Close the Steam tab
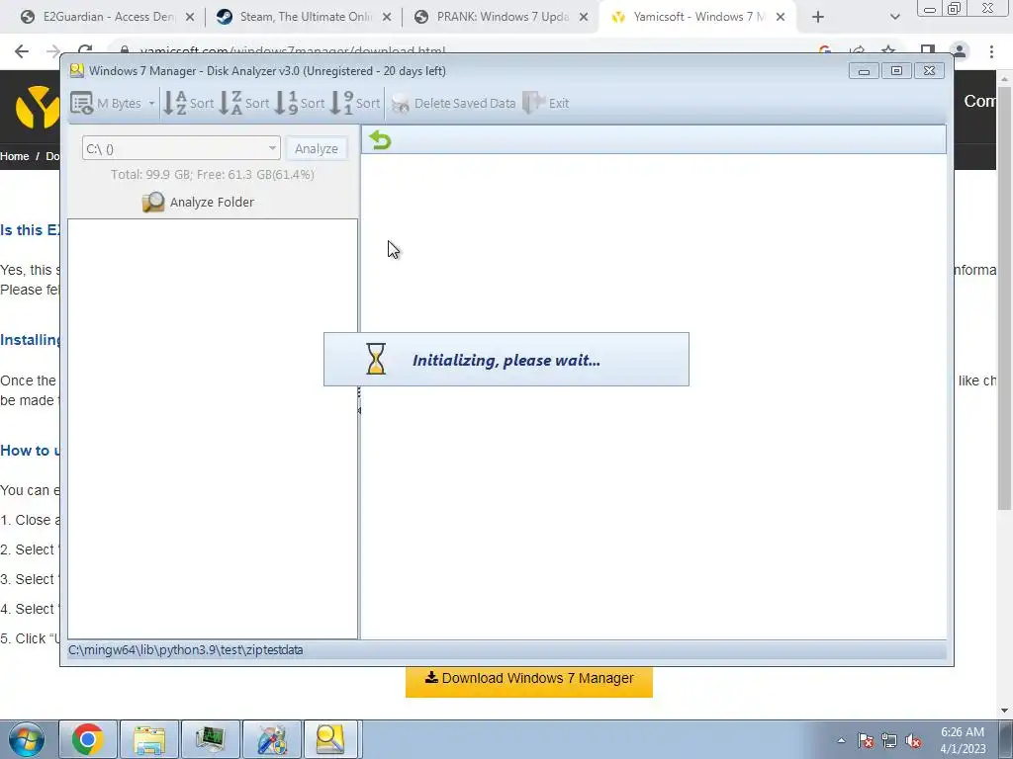This screenshot has height=759, width=1013. click(x=387, y=18)
